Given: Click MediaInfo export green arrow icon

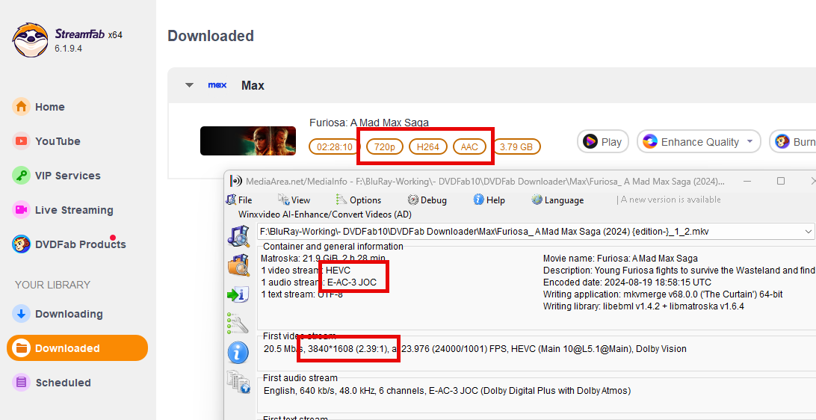Looking at the screenshot, I should [238, 294].
